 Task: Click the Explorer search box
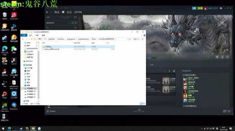tap(138, 39)
